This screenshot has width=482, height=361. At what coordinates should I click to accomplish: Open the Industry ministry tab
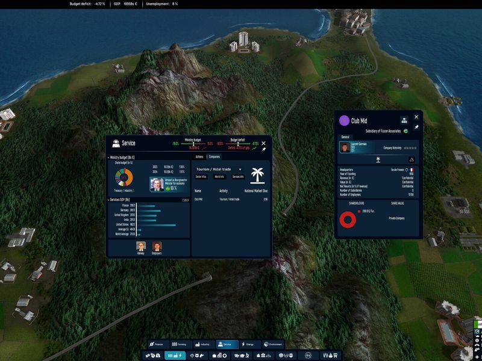204,344
